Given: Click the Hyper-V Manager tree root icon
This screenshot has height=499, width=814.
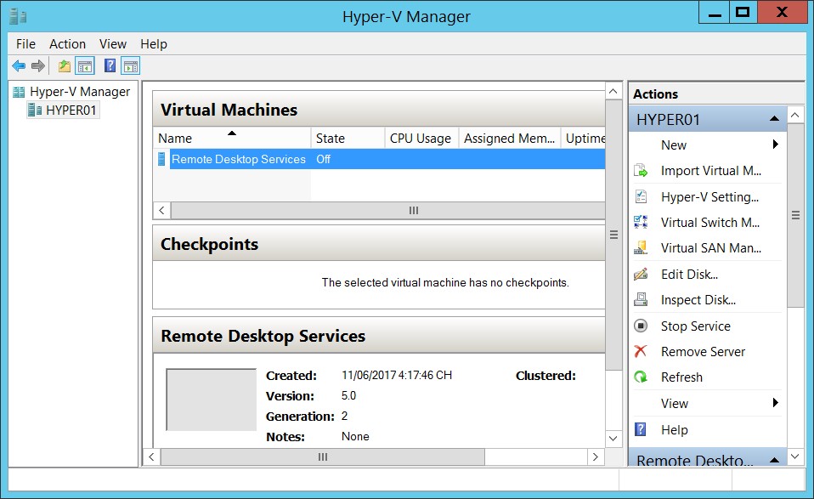Looking at the screenshot, I should click(x=19, y=92).
